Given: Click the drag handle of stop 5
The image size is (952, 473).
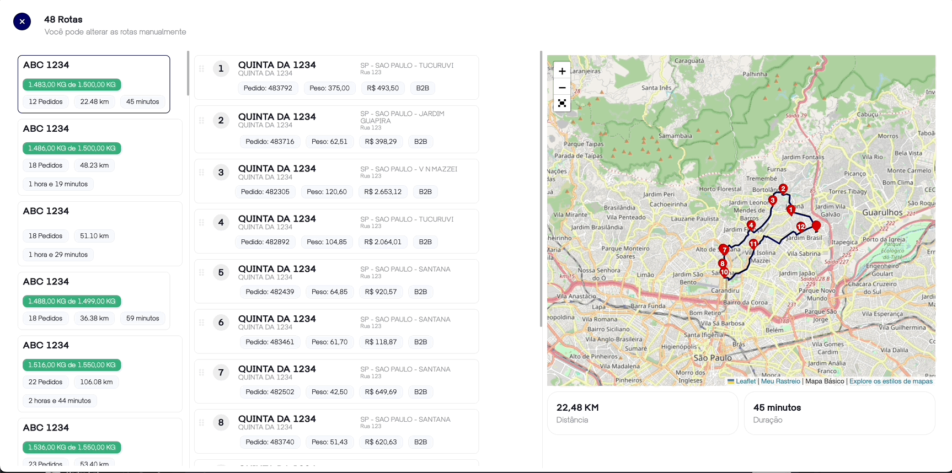Looking at the screenshot, I should click(x=202, y=272).
